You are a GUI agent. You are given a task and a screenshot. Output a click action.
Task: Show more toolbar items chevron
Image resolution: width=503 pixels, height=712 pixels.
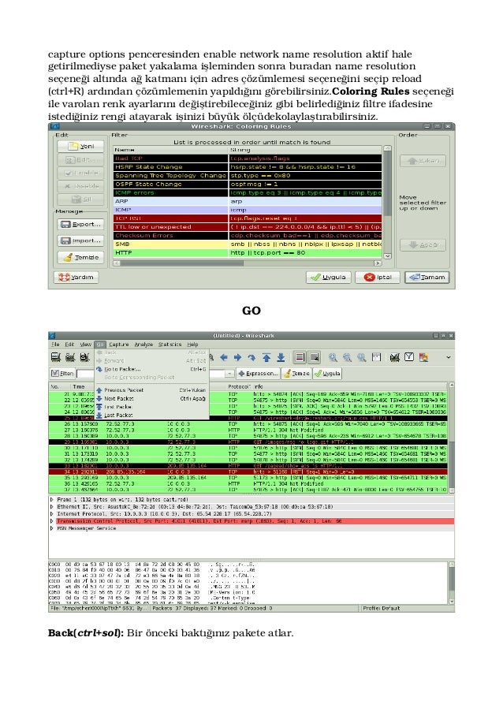click(x=449, y=357)
